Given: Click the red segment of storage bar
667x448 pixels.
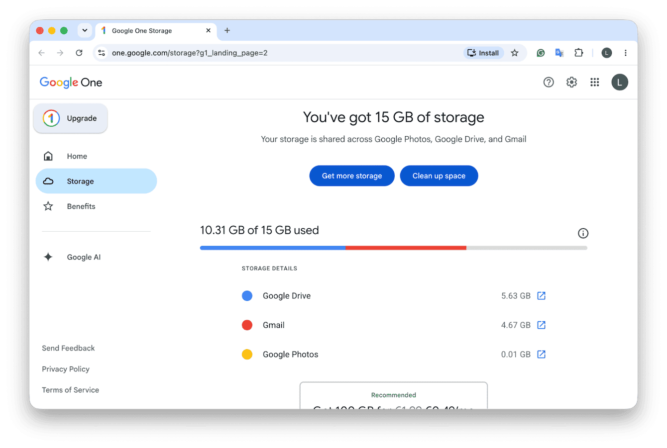Looking at the screenshot, I should [406, 248].
